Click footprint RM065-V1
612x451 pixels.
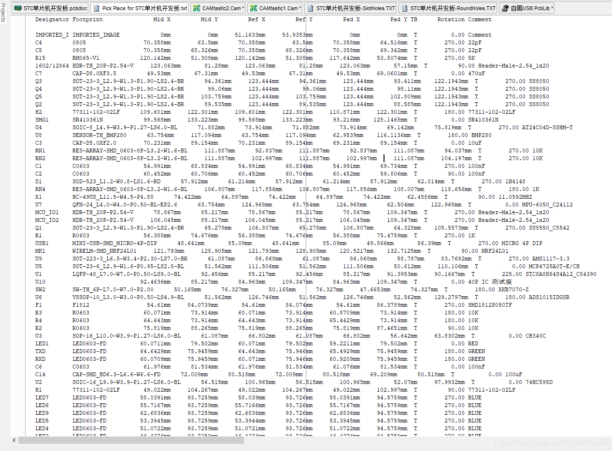86,58
